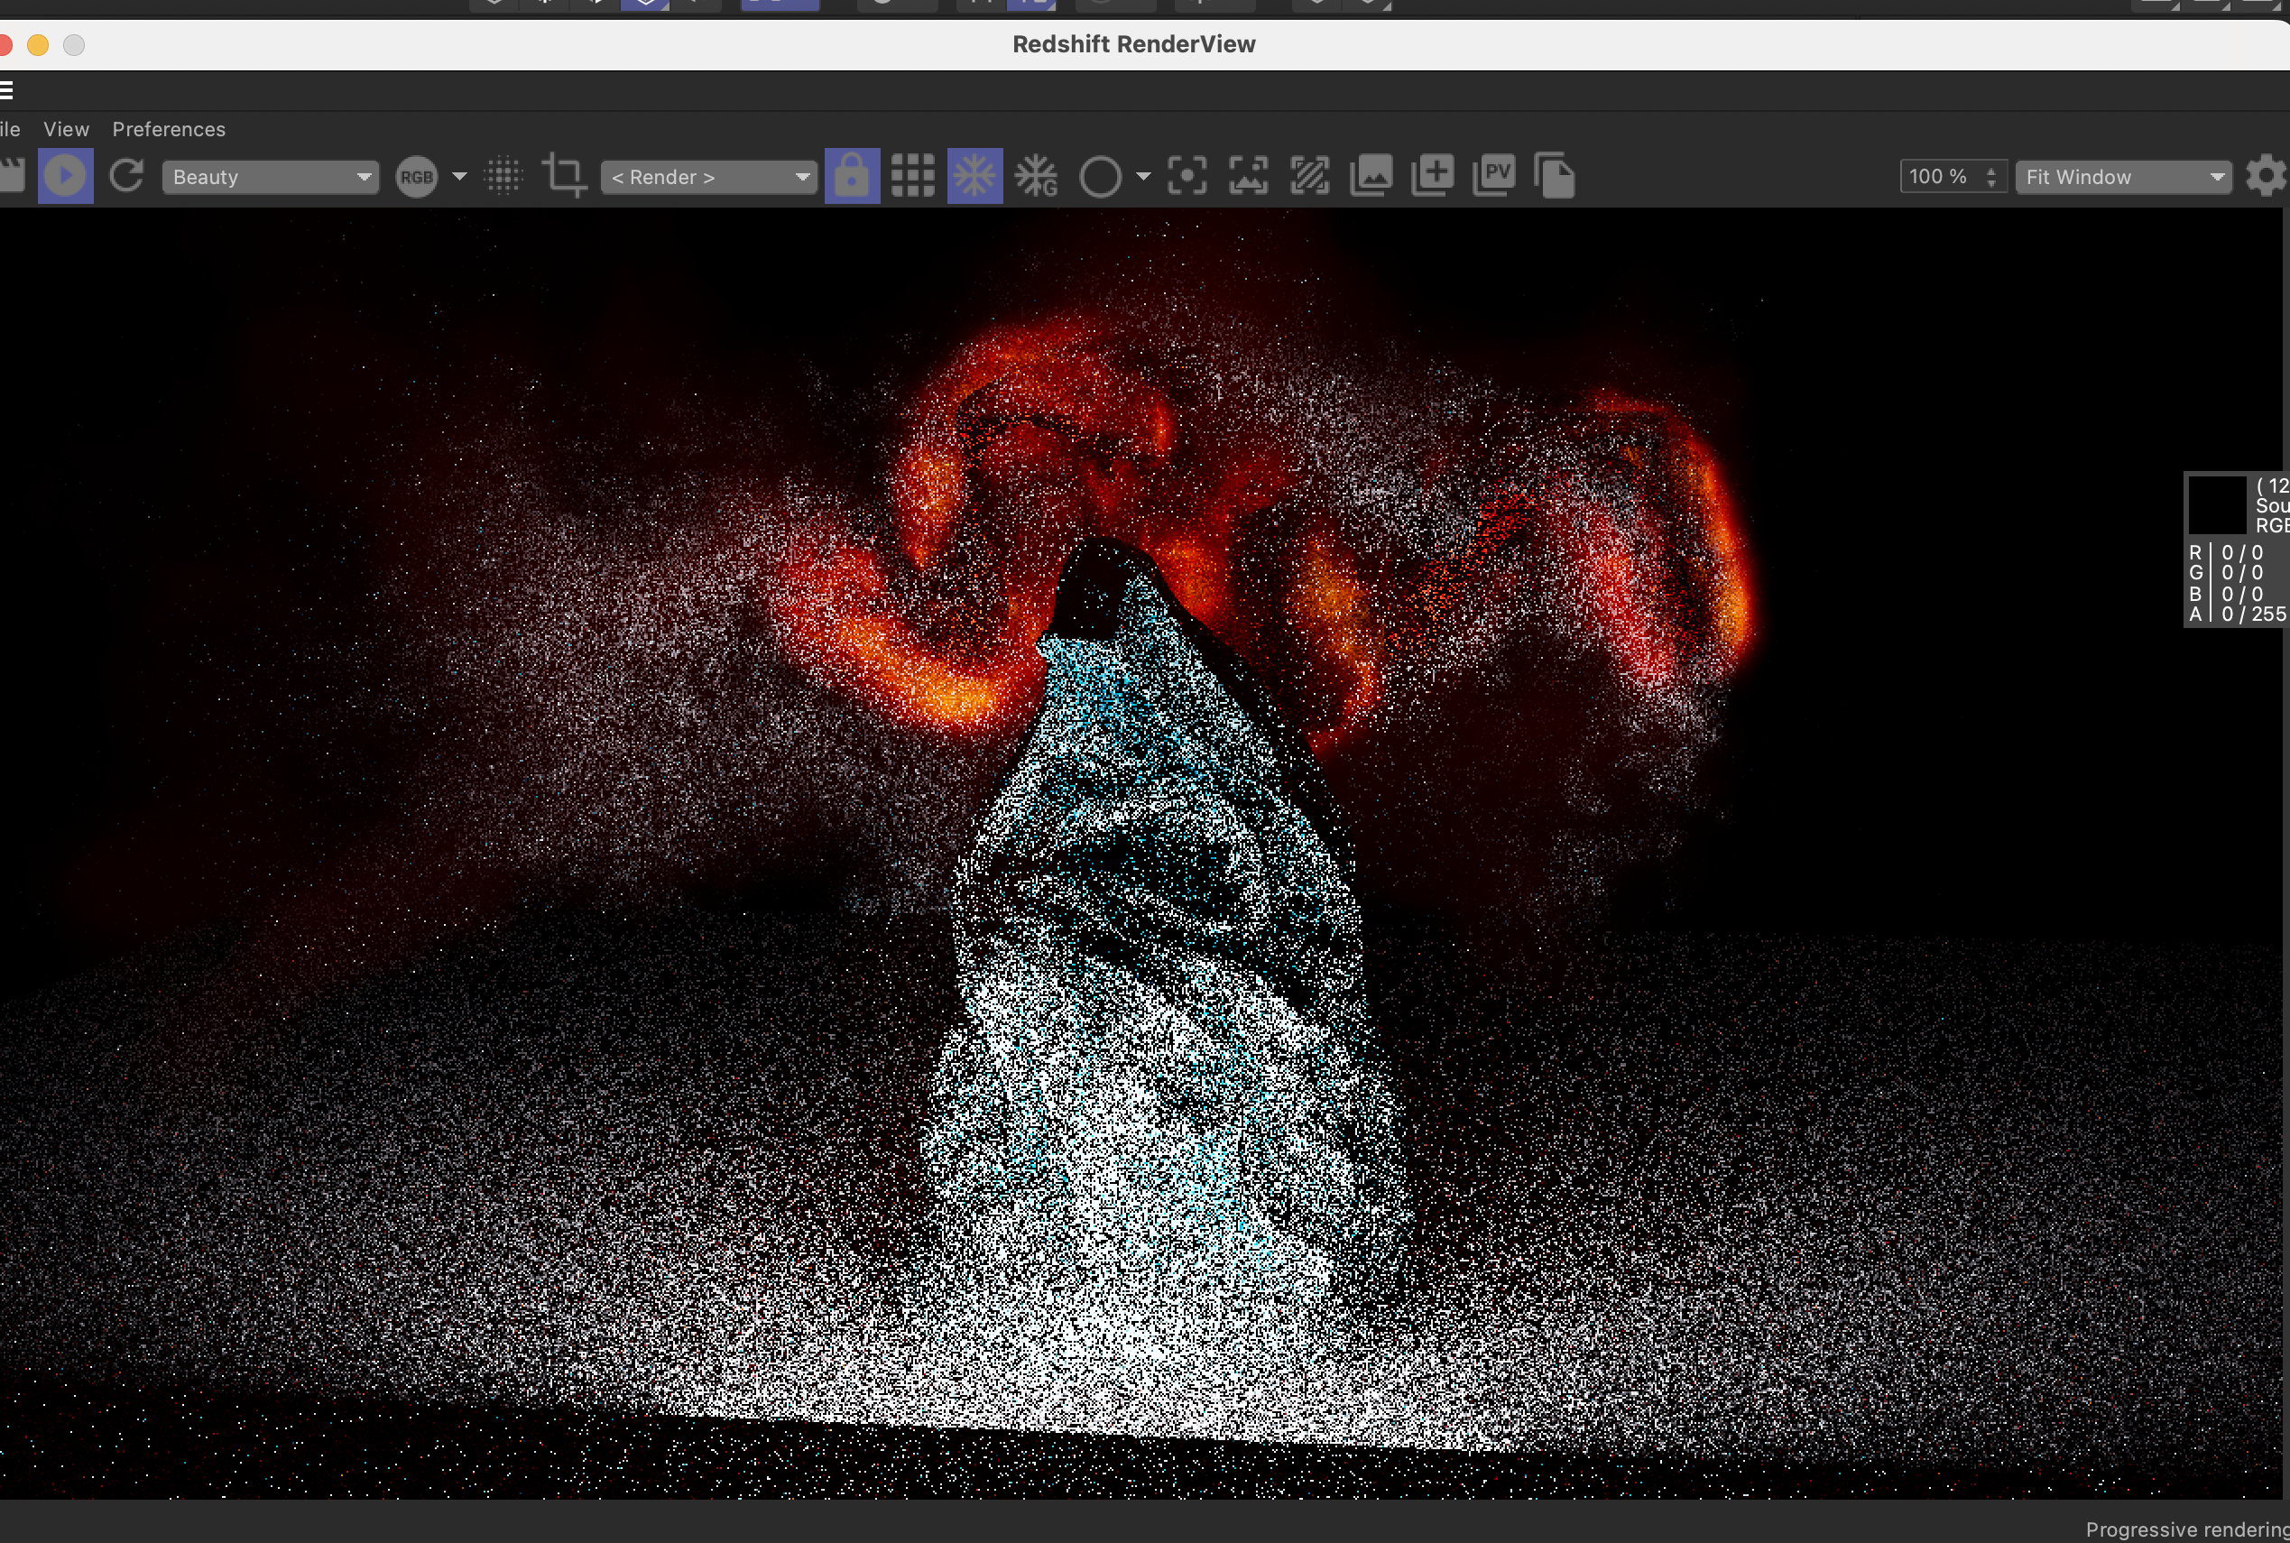The width and height of the screenshot is (2290, 1543).
Task: Click the freeze geometry snowflake icon
Action: point(1036,177)
